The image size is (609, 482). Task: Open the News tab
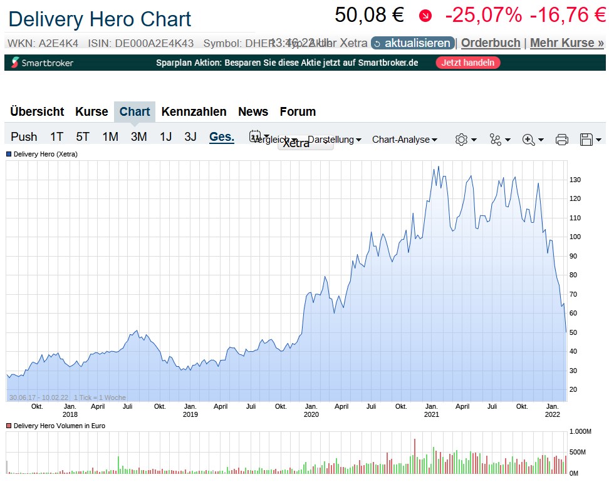click(x=253, y=112)
